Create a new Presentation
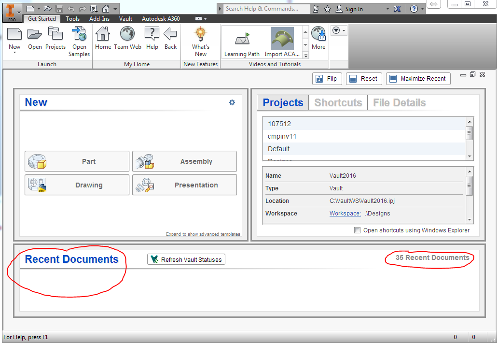Viewport: 498px width, 343px height. (x=184, y=185)
